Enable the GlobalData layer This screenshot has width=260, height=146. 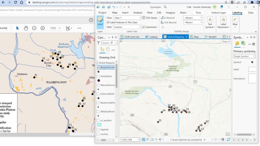coord(98,76)
